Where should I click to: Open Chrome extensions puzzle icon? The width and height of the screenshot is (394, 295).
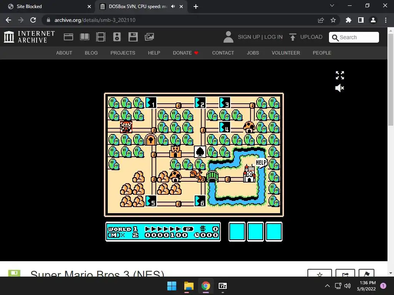click(x=349, y=20)
